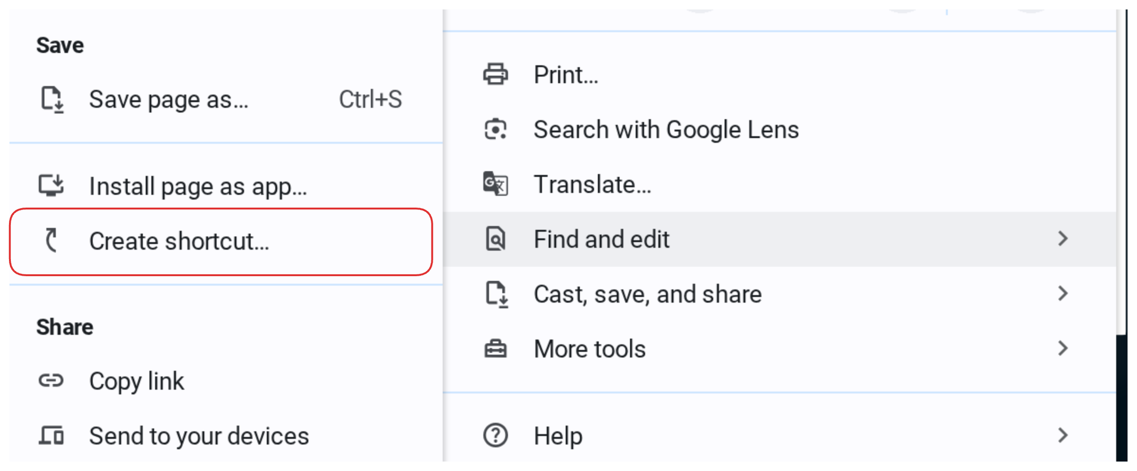
Task: Click the printer icon
Action: [x=495, y=75]
